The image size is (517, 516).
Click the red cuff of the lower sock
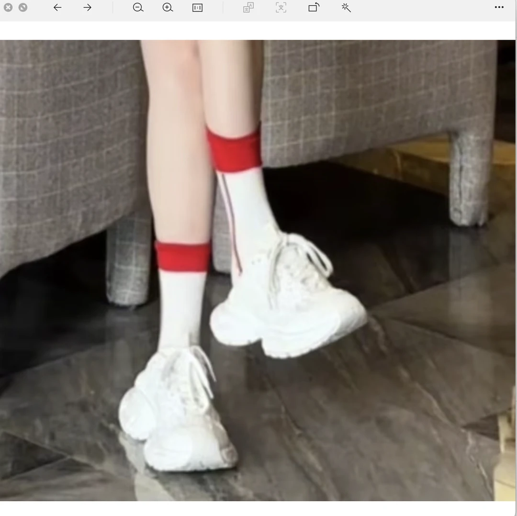point(183,257)
